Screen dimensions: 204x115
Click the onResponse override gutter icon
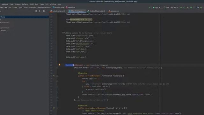pos(54,76)
